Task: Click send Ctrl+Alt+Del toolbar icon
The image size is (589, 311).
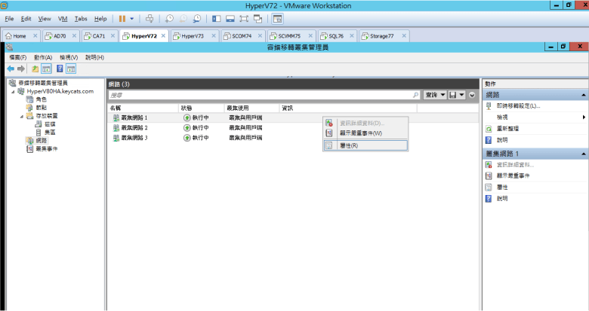Action: [x=149, y=18]
